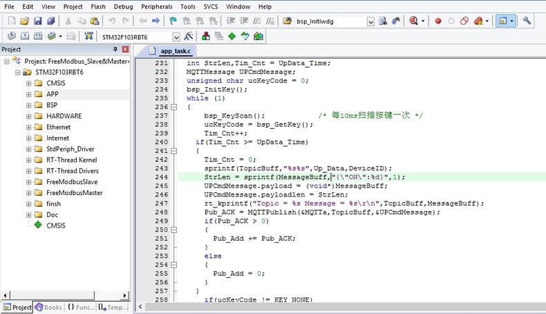Open the dropdown arrow next to debug icon

point(423,21)
